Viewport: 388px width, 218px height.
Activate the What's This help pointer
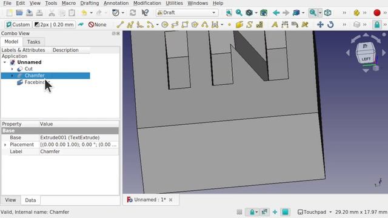tap(145, 13)
